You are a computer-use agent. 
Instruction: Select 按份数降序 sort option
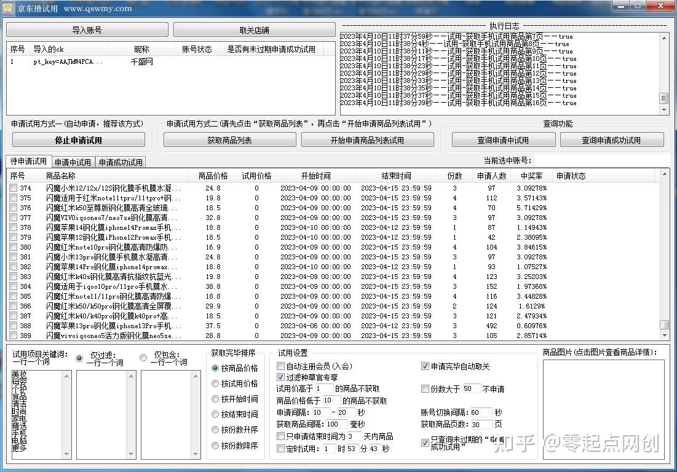[215, 446]
